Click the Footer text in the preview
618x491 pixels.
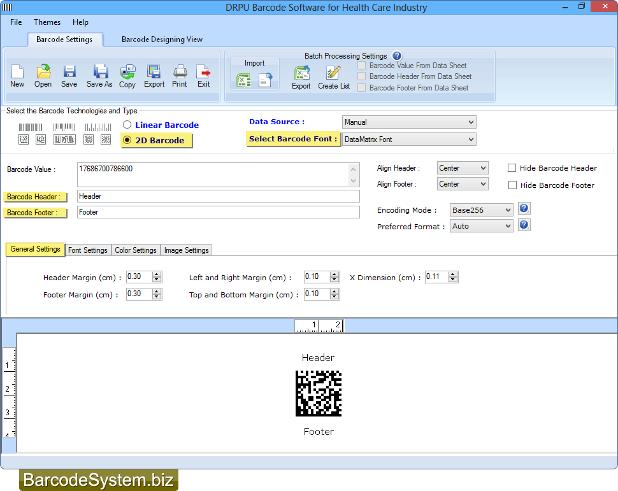319,432
